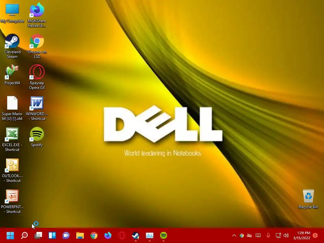Open network settings tray icon

point(278,235)
